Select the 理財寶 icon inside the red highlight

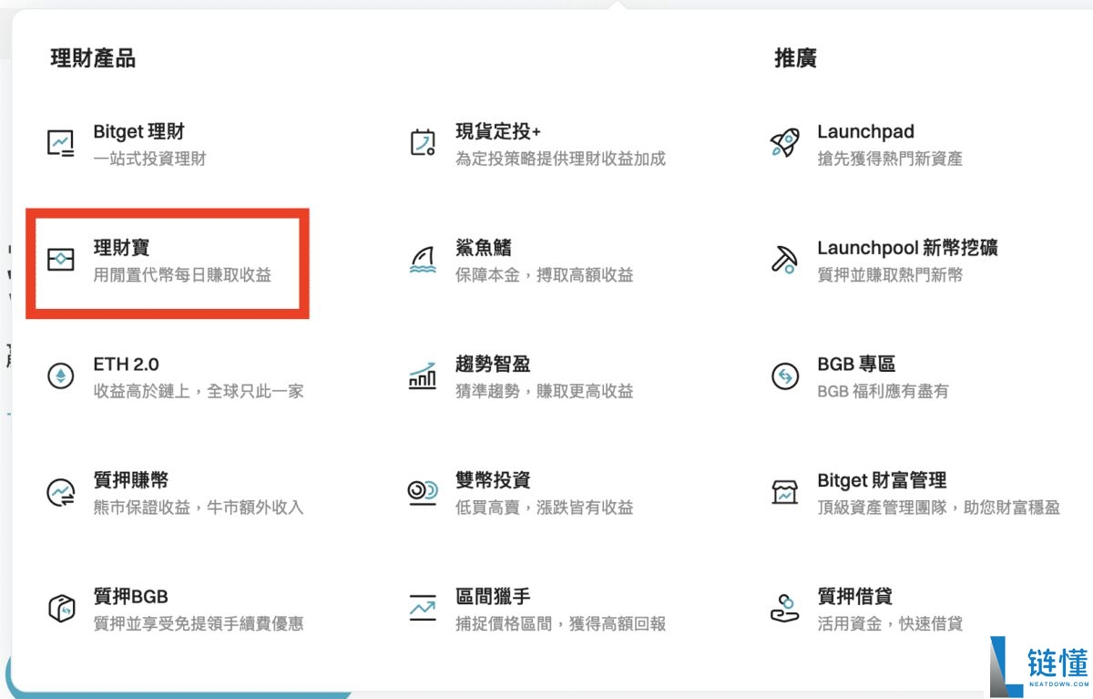61,260
